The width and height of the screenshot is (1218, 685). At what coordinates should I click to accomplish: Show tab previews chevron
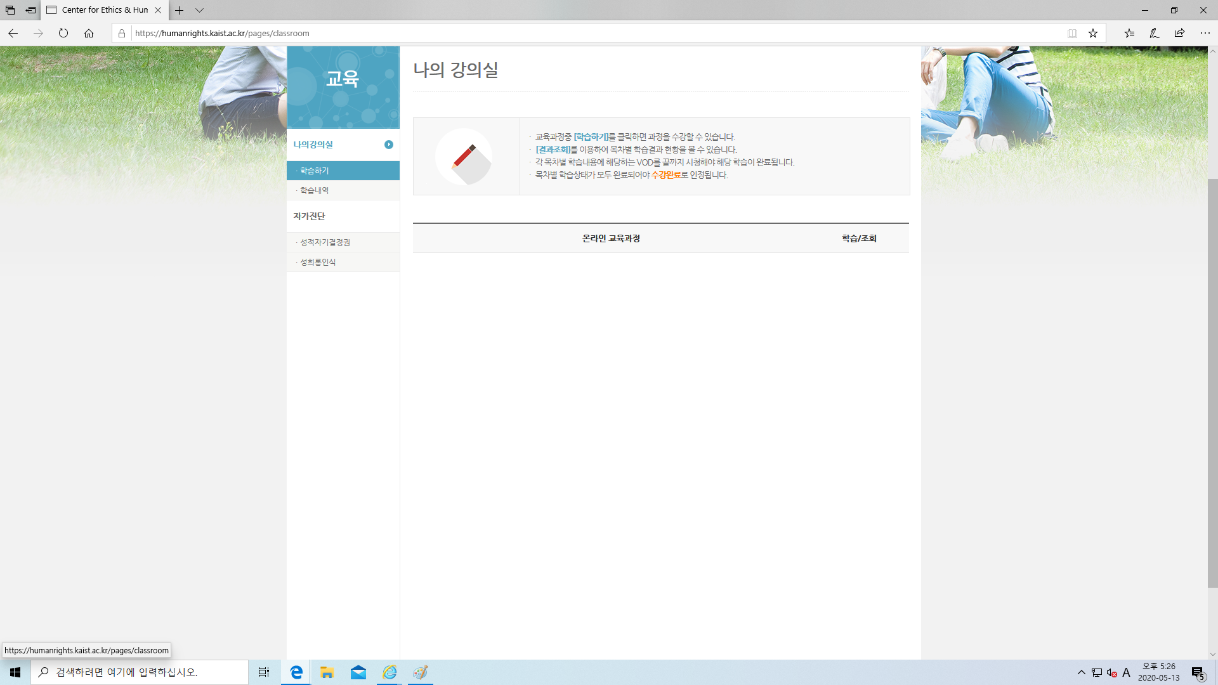pyautogui.click(x=199, y=10)
